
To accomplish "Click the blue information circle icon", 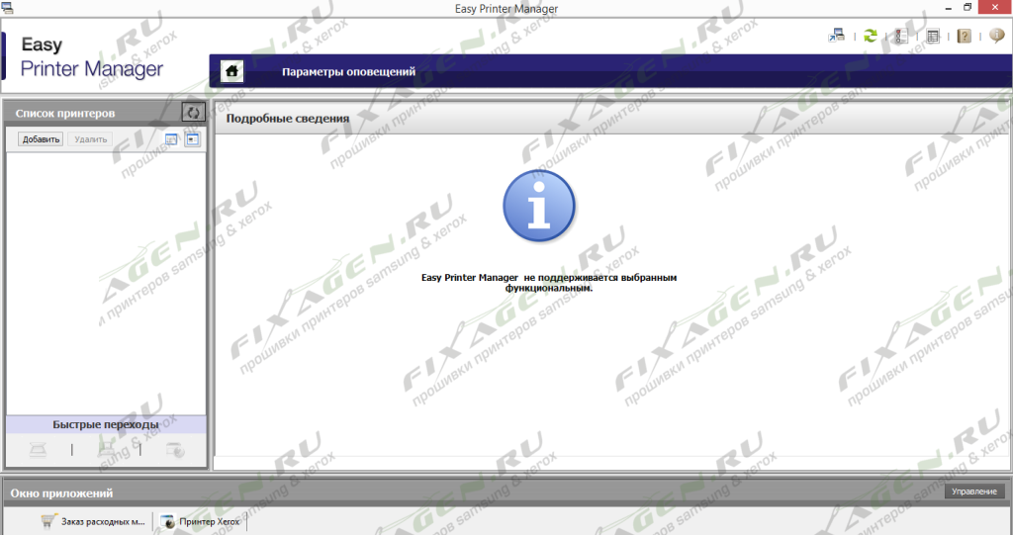I will click(x=538, y=206).
